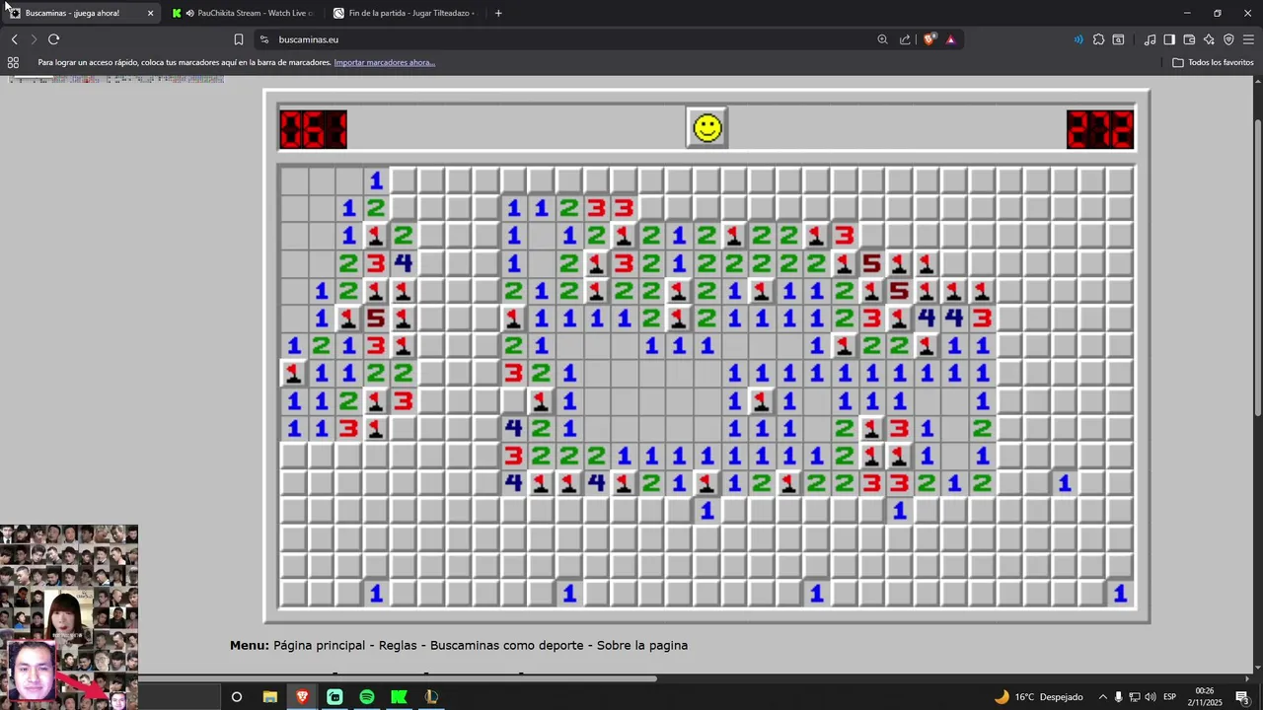Image resolution: width=1263 pixels, height=710 pixels.
Task: Click the forward navigation arrow
Action: tap(33, 39)
